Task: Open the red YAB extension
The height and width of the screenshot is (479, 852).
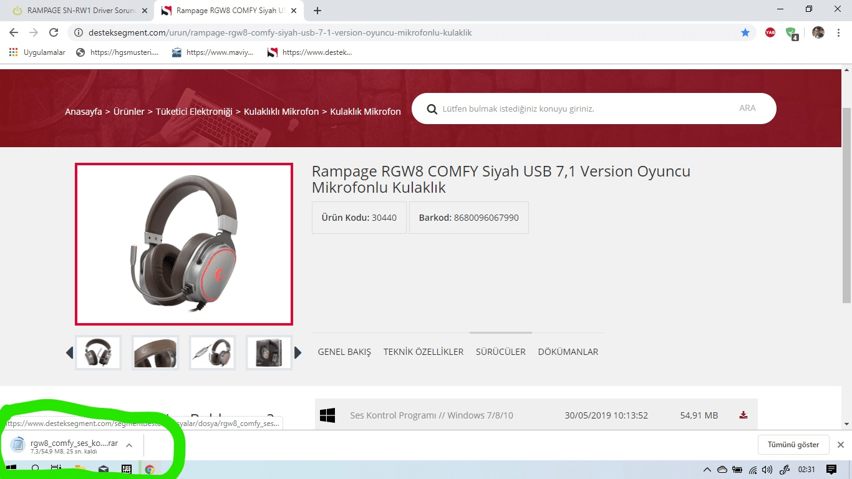Action: point(770,32)
